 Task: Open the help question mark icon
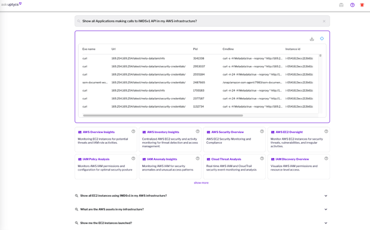pyautogui.click(x=352, y=5)
